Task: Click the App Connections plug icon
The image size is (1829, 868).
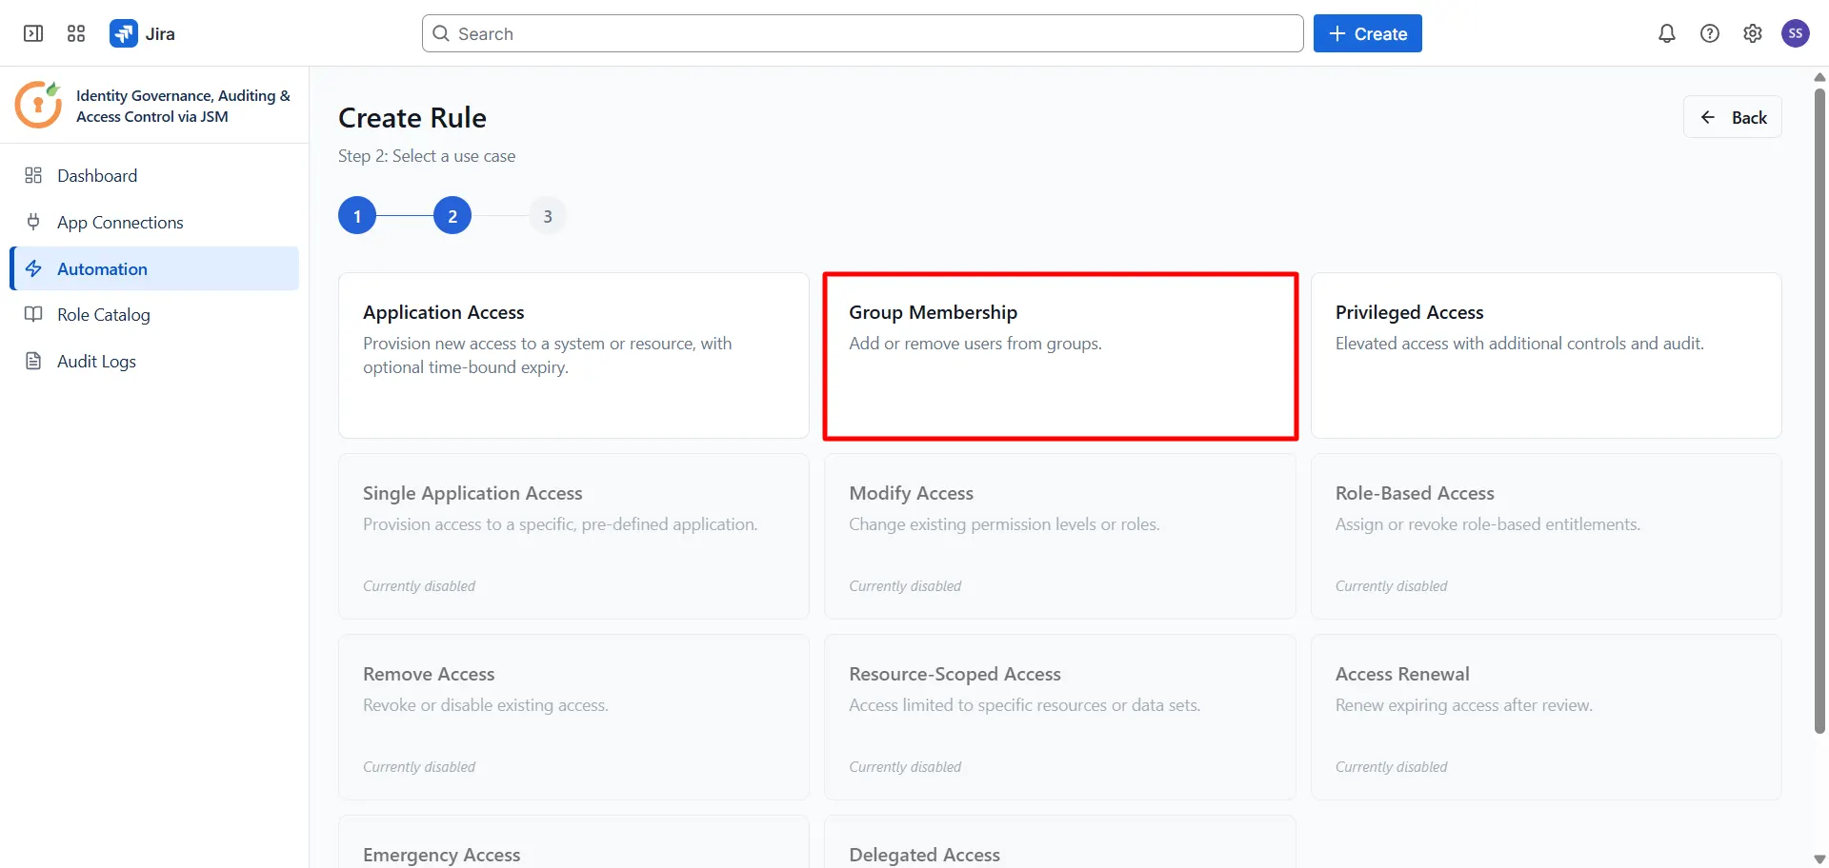Action: (x=33, y=222)
